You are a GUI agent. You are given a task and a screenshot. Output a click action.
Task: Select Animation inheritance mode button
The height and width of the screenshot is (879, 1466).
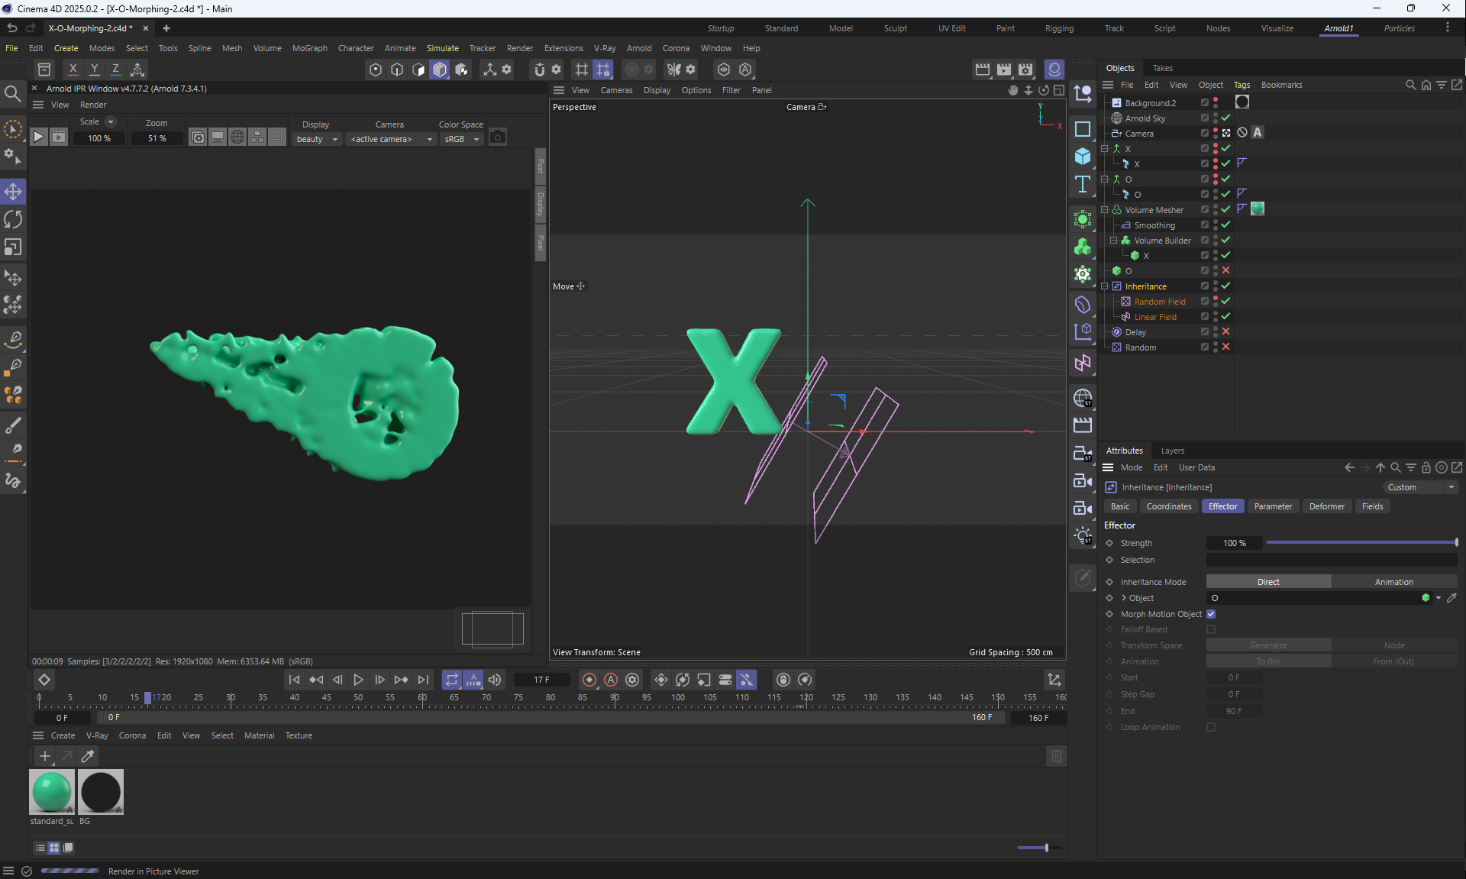tap(1393, 582)
